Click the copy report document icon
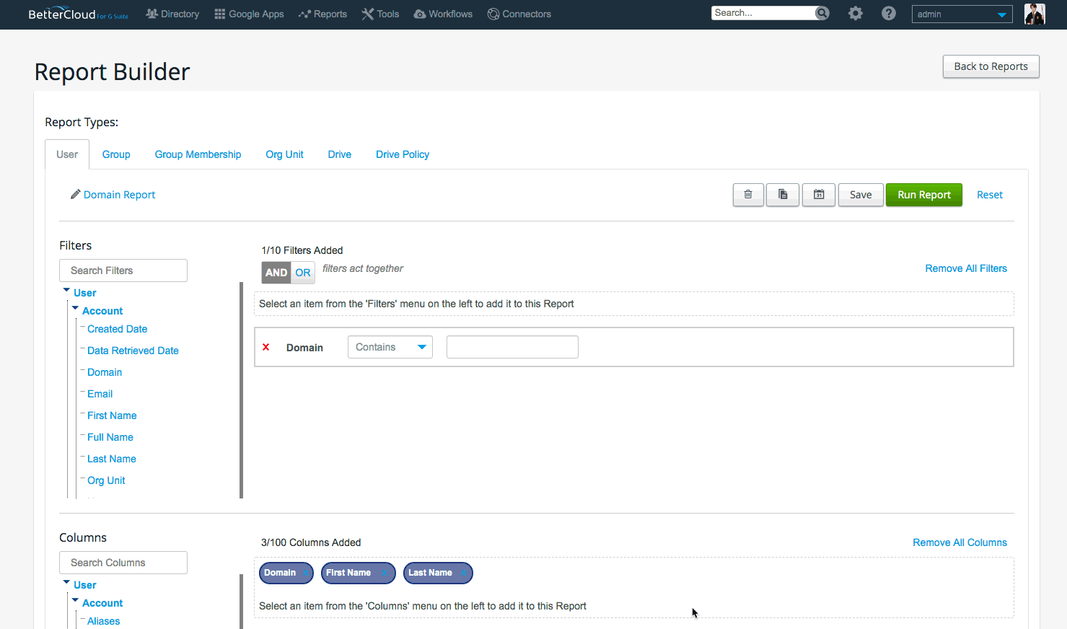Screen dimensions: 1067x629 783,195
